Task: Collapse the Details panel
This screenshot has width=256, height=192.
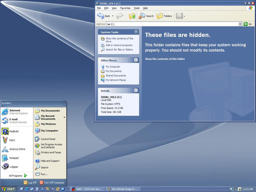Action: (x=136, y=90)
